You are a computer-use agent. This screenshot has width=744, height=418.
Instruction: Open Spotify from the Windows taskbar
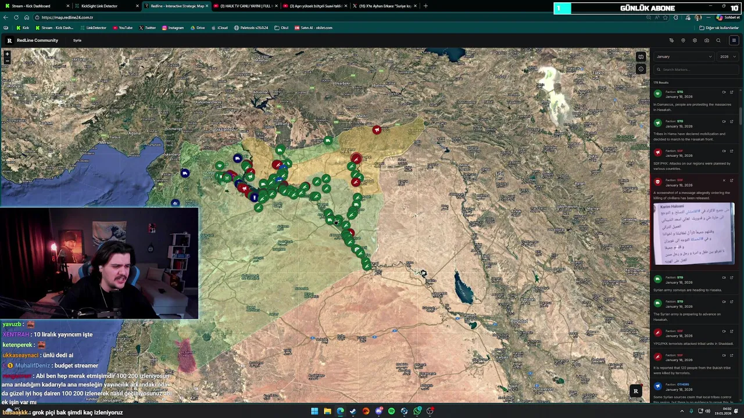coord(391,411)
